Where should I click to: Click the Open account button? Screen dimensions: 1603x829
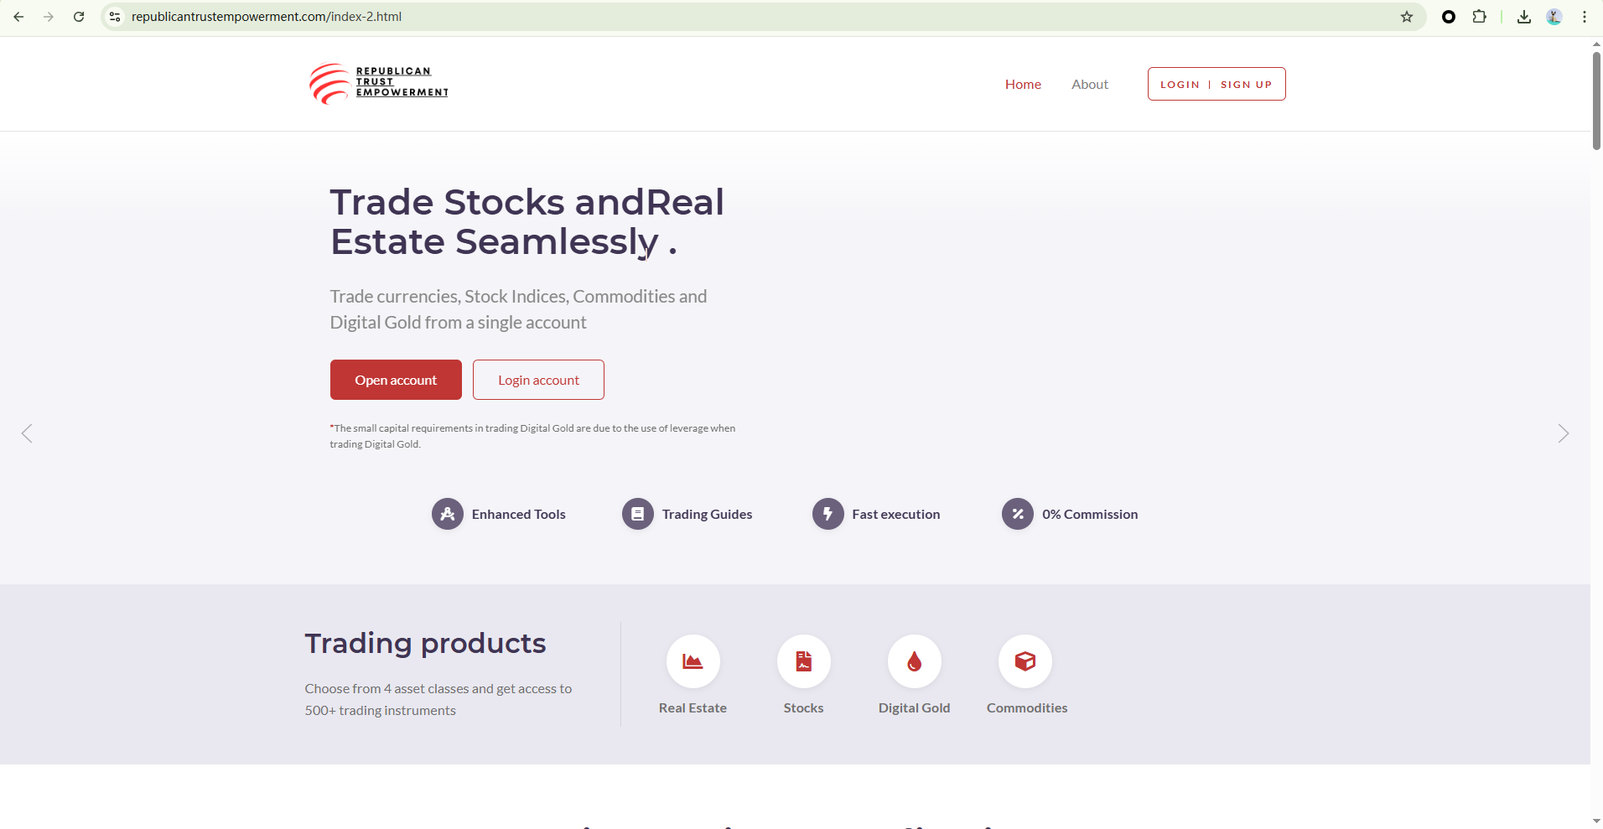(x=396, y=380)
